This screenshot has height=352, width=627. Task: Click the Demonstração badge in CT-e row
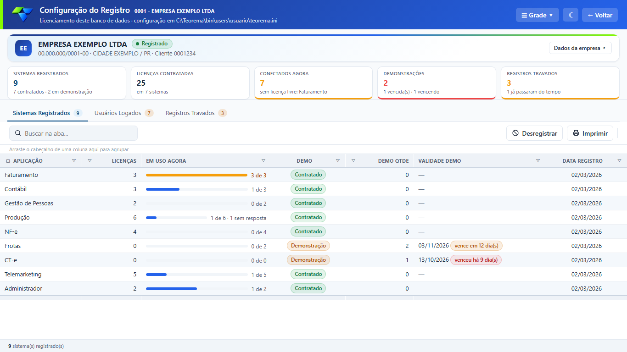(x=308, y=260)
